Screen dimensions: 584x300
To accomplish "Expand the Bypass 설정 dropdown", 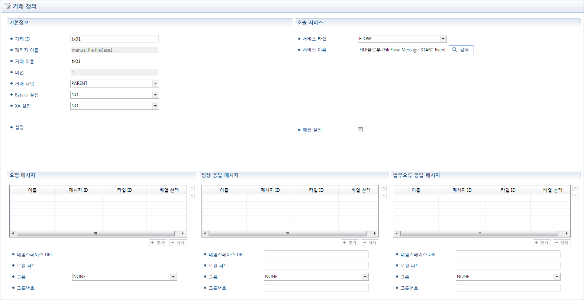I will 155,95.
